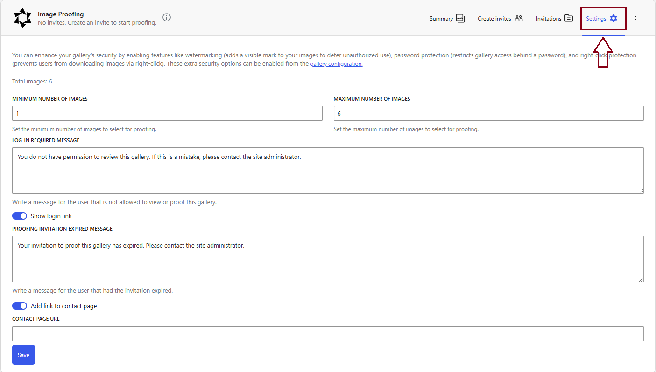
Task: Open the three-dot more options menu
Action: [x=635, y=17]
